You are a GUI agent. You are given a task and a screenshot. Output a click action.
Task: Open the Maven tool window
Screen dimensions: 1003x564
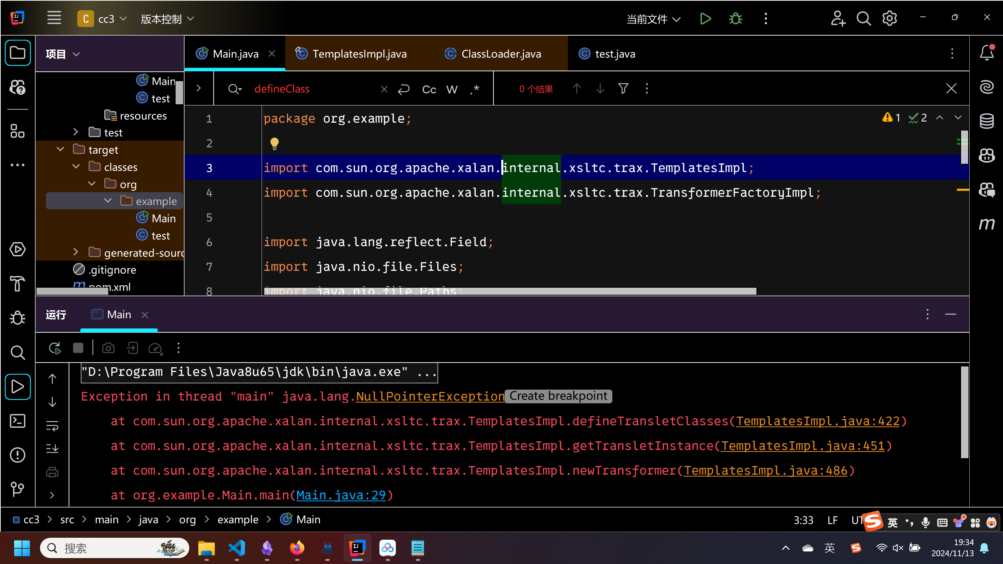point(987,224)
